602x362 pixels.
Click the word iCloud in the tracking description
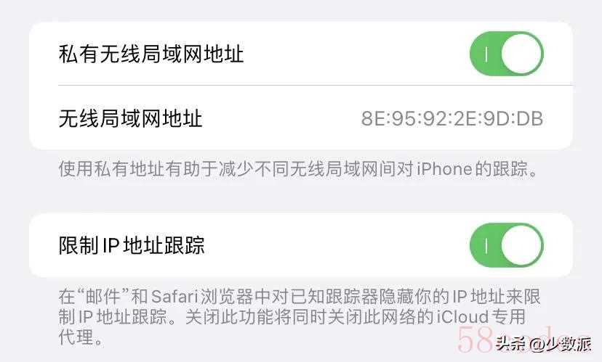[462, 317]
